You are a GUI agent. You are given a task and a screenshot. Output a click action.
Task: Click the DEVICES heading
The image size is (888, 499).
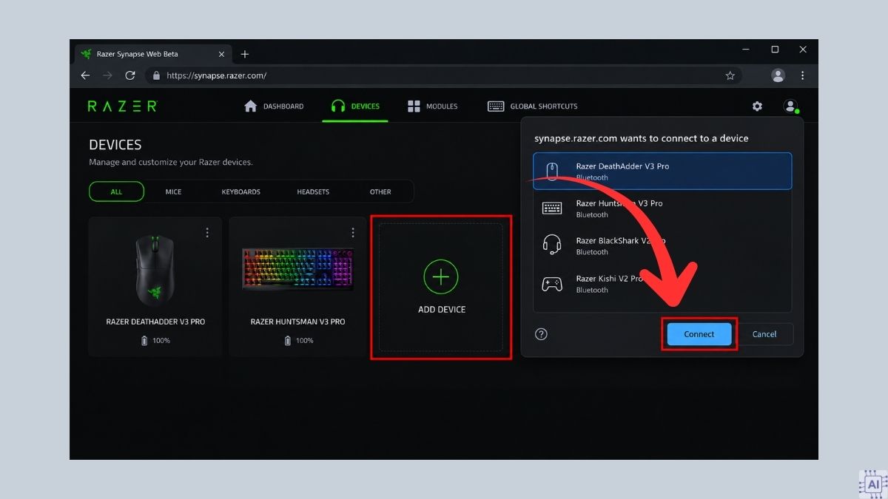pyautogui.click(x=115, y=145)
